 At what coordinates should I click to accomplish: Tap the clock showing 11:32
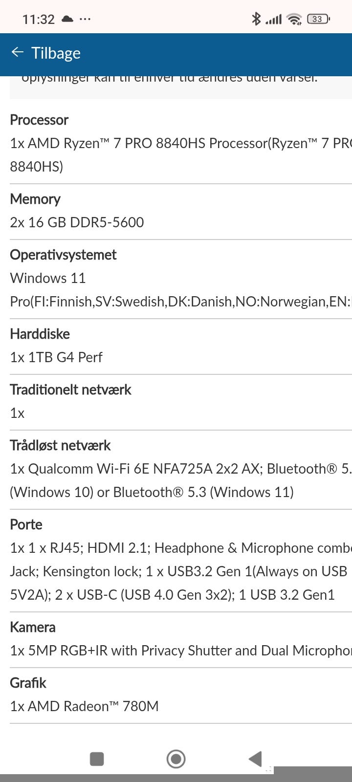[38, 19]
